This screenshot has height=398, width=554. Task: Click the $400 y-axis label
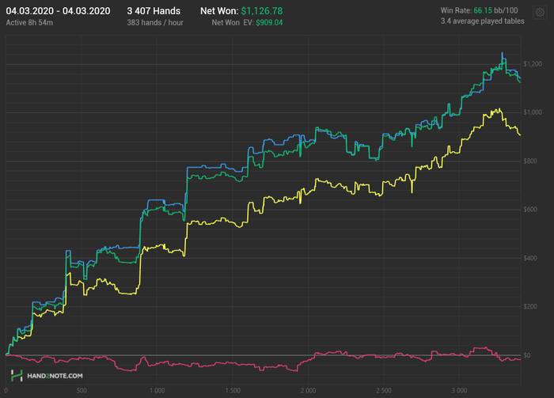point(530,258)
